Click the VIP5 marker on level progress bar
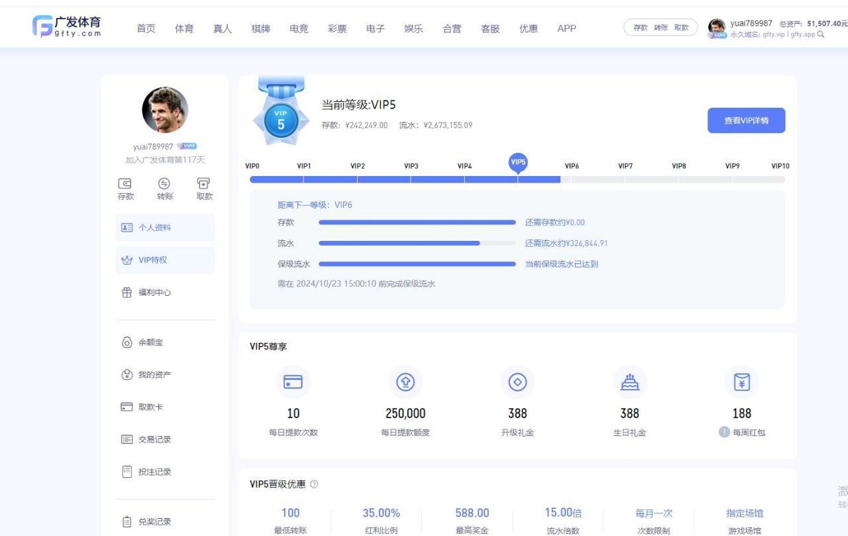Screen dimensions: 848x536 518,163
